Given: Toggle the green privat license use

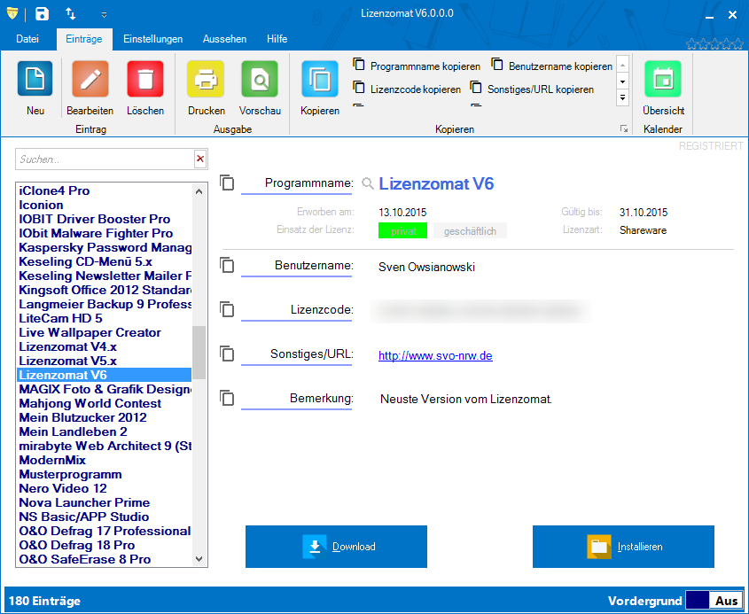Looking at the screenshot, I should click(402, 231).
